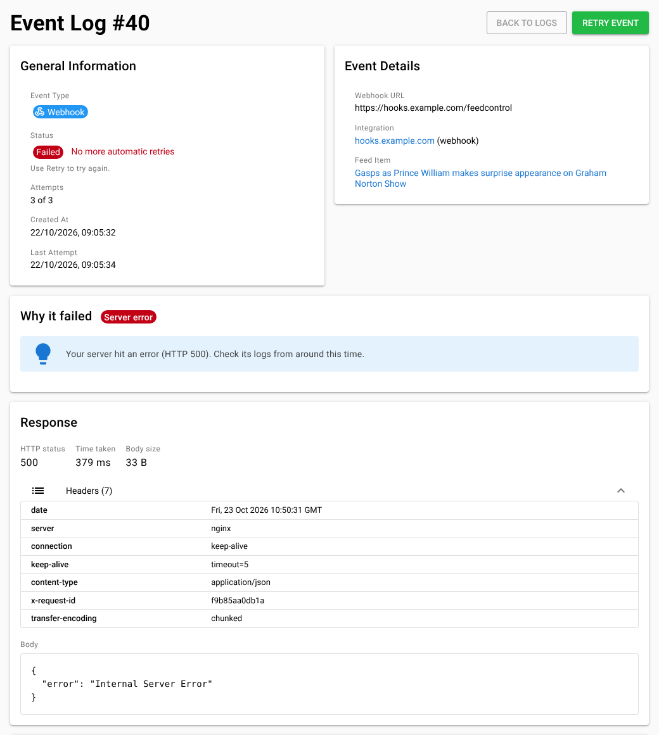Click the chunked transfer-encoding value
Image resolution: width=659 pixels, height=735 pixels.
[x=227, y=619]
